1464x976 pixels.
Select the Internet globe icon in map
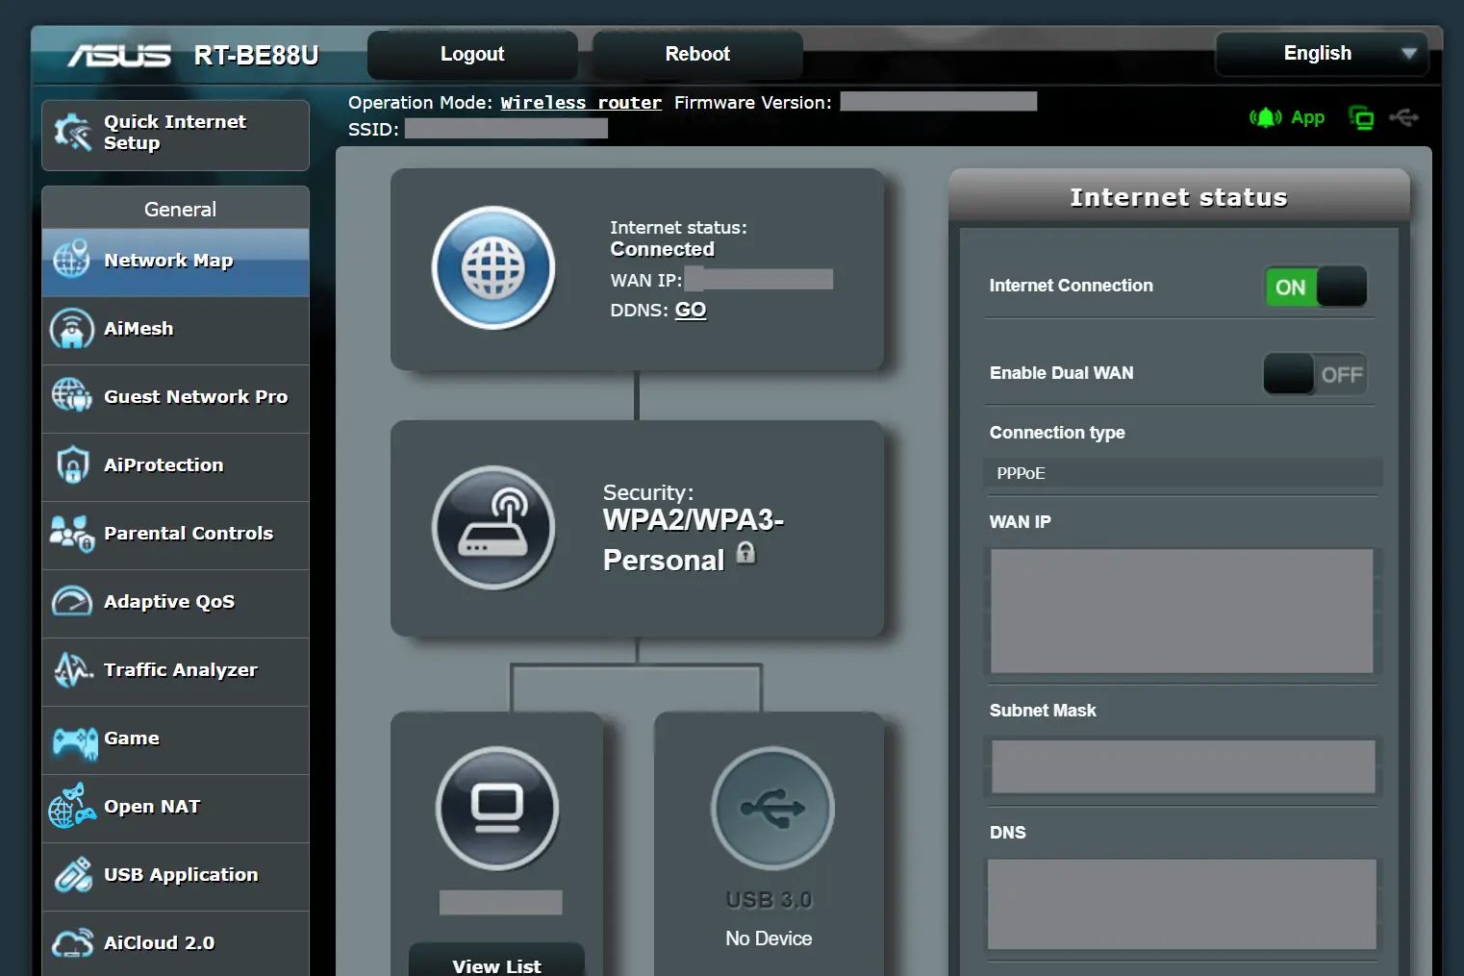[493, 267]
